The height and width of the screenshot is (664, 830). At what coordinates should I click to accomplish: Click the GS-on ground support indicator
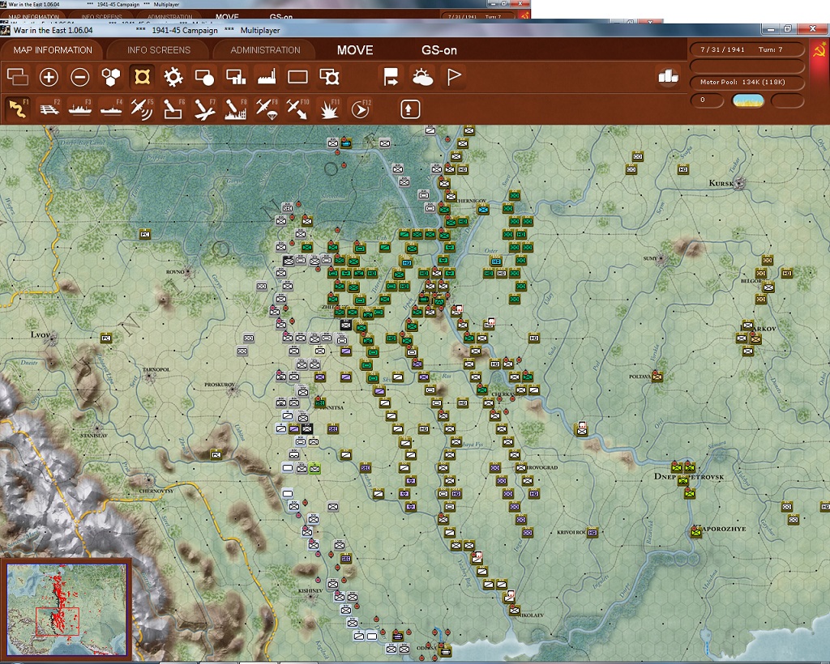pyautogui.click(x=439, y=50)
